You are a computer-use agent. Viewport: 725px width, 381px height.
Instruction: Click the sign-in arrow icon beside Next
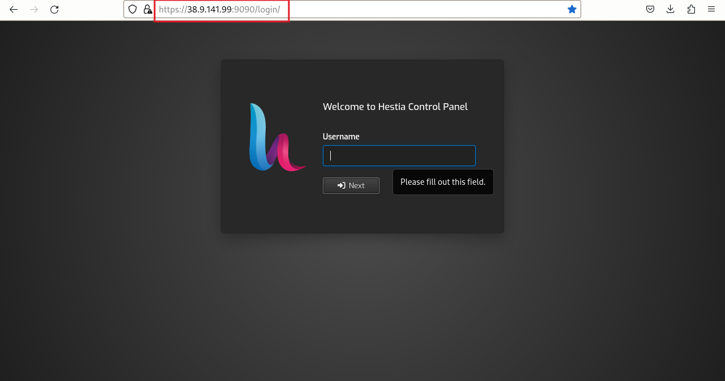click(341, 185)
